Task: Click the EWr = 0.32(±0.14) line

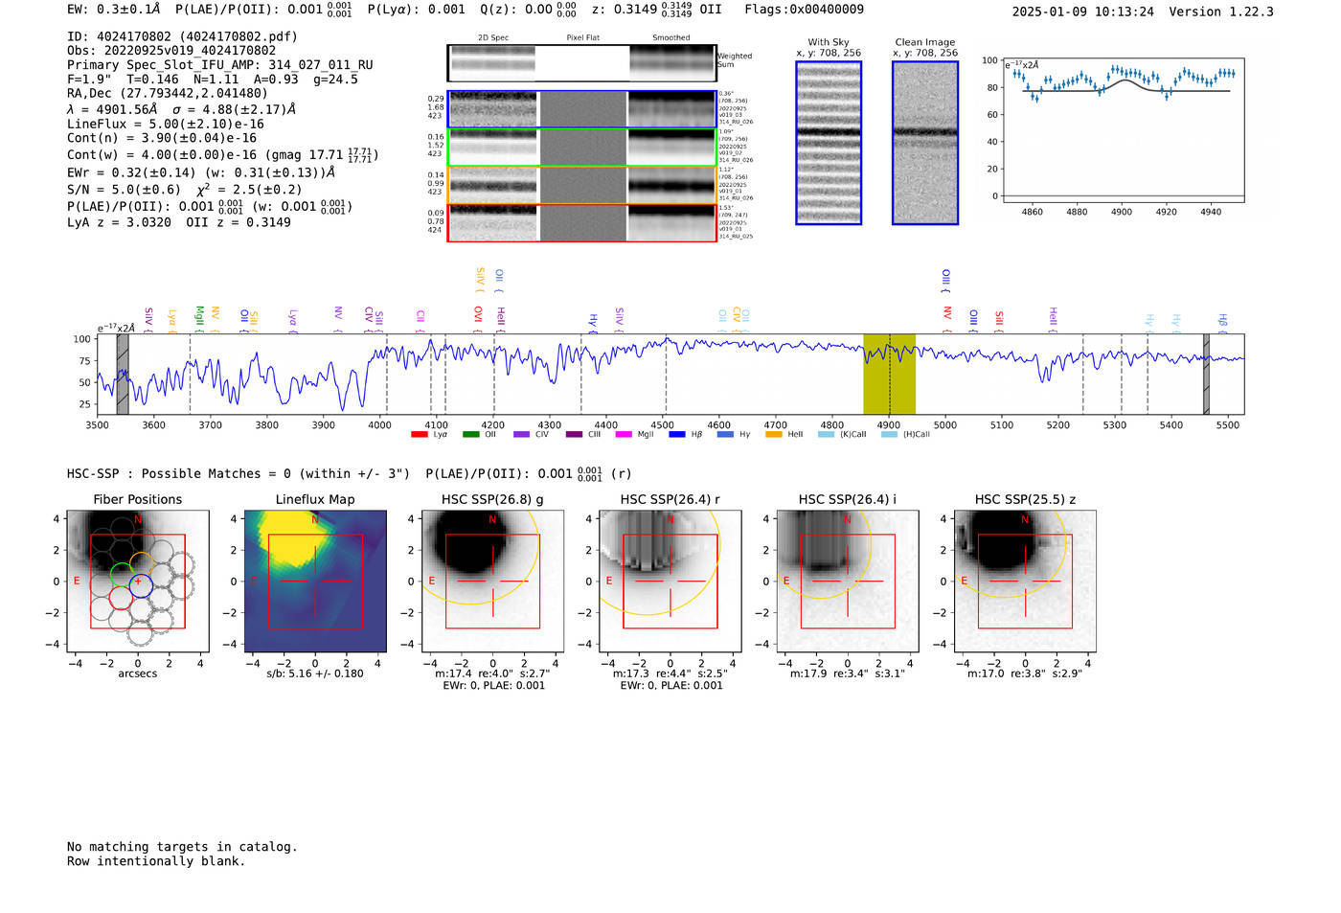Action: click(201, 173)
